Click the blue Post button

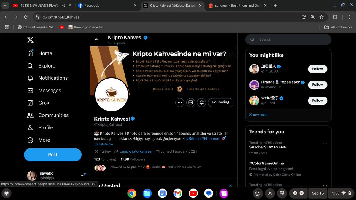point(53,155)
